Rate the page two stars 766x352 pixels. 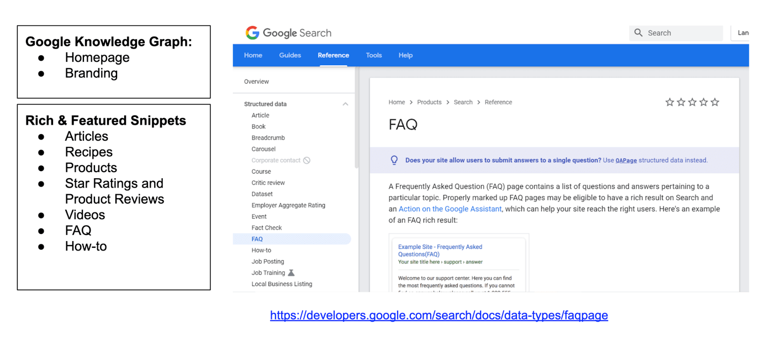(x=681, y=102)
